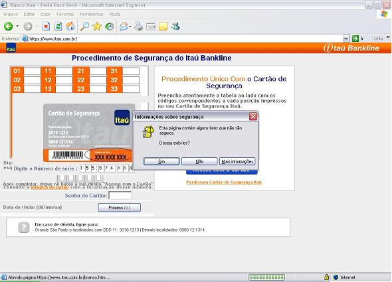This screenshot has height=282, width=392.
Task: Refresh the page with the green arrows icon
Action: point(58,27)
